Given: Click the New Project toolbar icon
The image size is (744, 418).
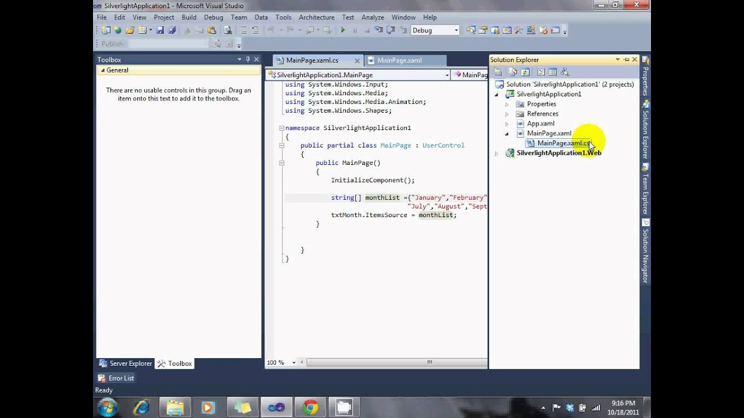Looking at the screenshot, I should click(x=106, y=30).
